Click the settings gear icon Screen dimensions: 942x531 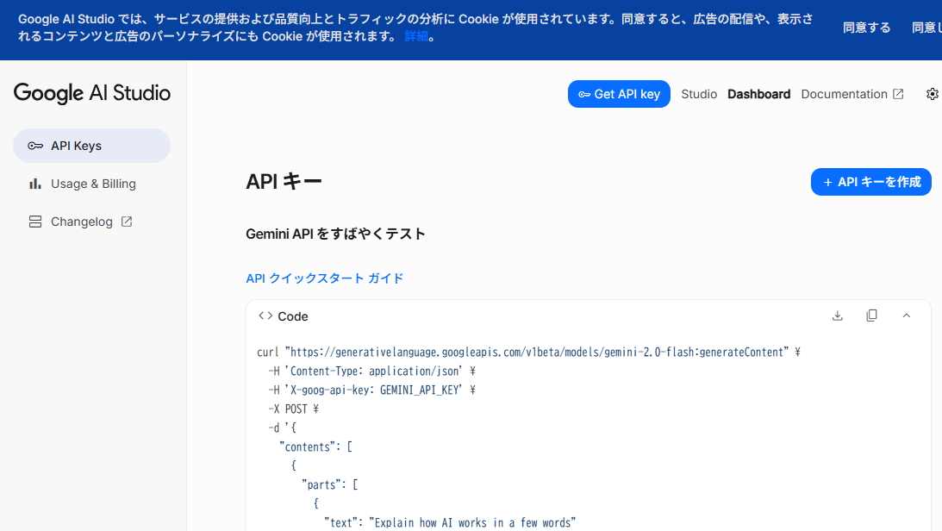[x=932, y=94]
